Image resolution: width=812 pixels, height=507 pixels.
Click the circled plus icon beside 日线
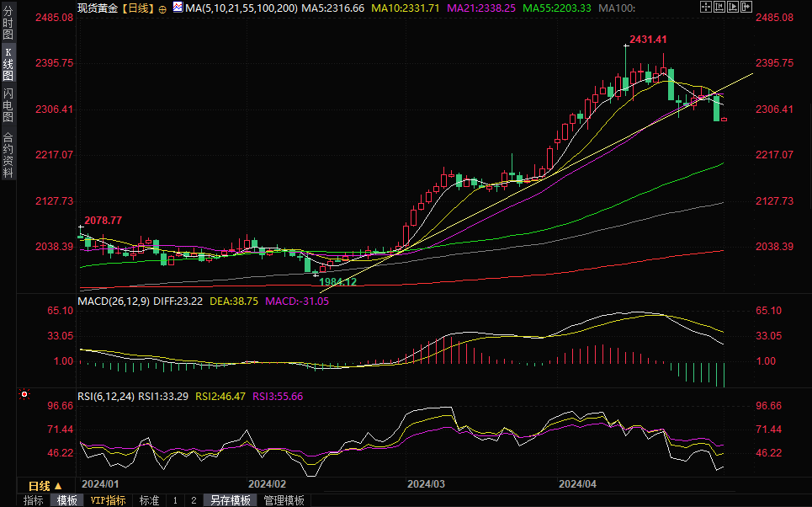click(162, 8)
